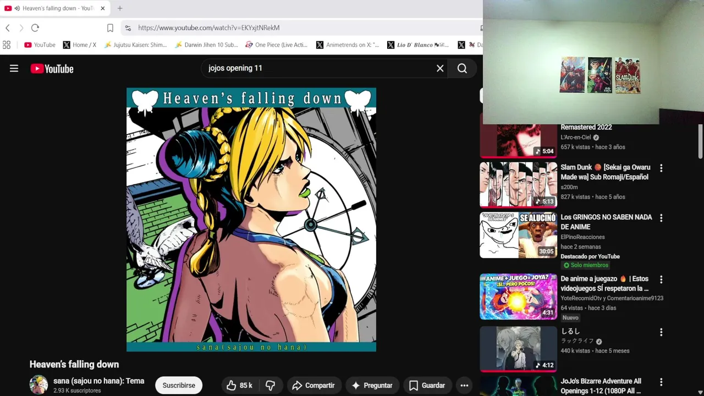Open JoJo's Bizarre Adventure All Openings title

coord(601,386)
